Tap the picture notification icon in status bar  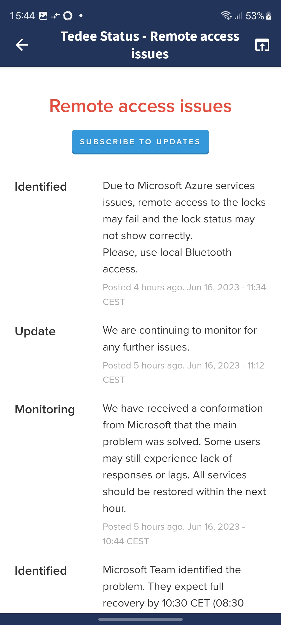pos(43,16)
